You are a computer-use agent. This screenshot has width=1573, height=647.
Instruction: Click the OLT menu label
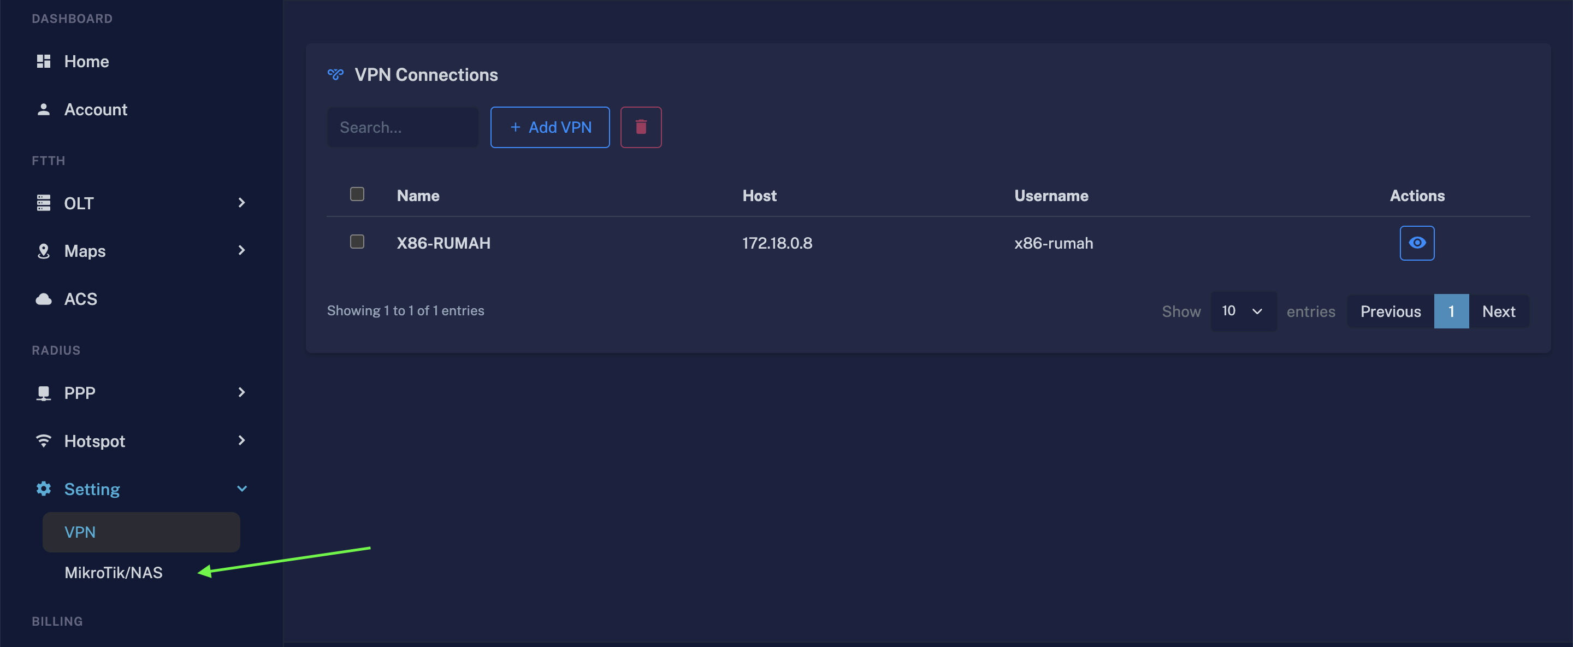(x=79, y=203)
